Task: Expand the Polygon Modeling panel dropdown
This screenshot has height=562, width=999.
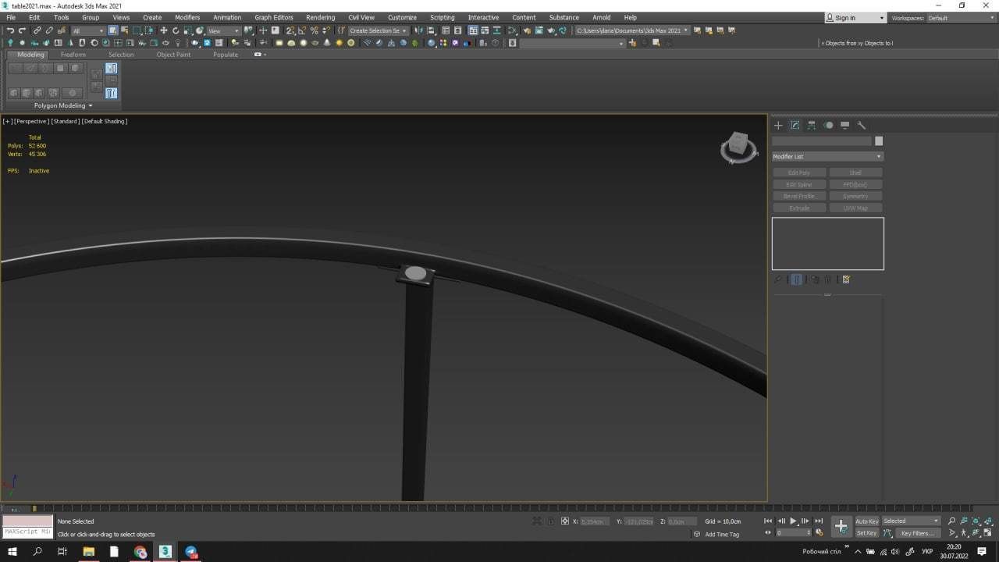Action: (x=63, y=105)
